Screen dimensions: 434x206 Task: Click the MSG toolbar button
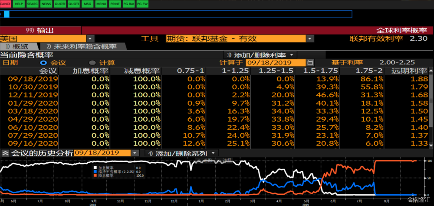coord(87,3)
